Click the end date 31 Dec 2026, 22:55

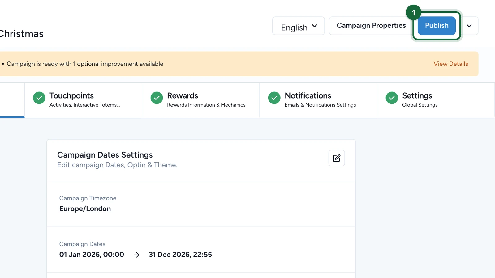coord(180,255)
